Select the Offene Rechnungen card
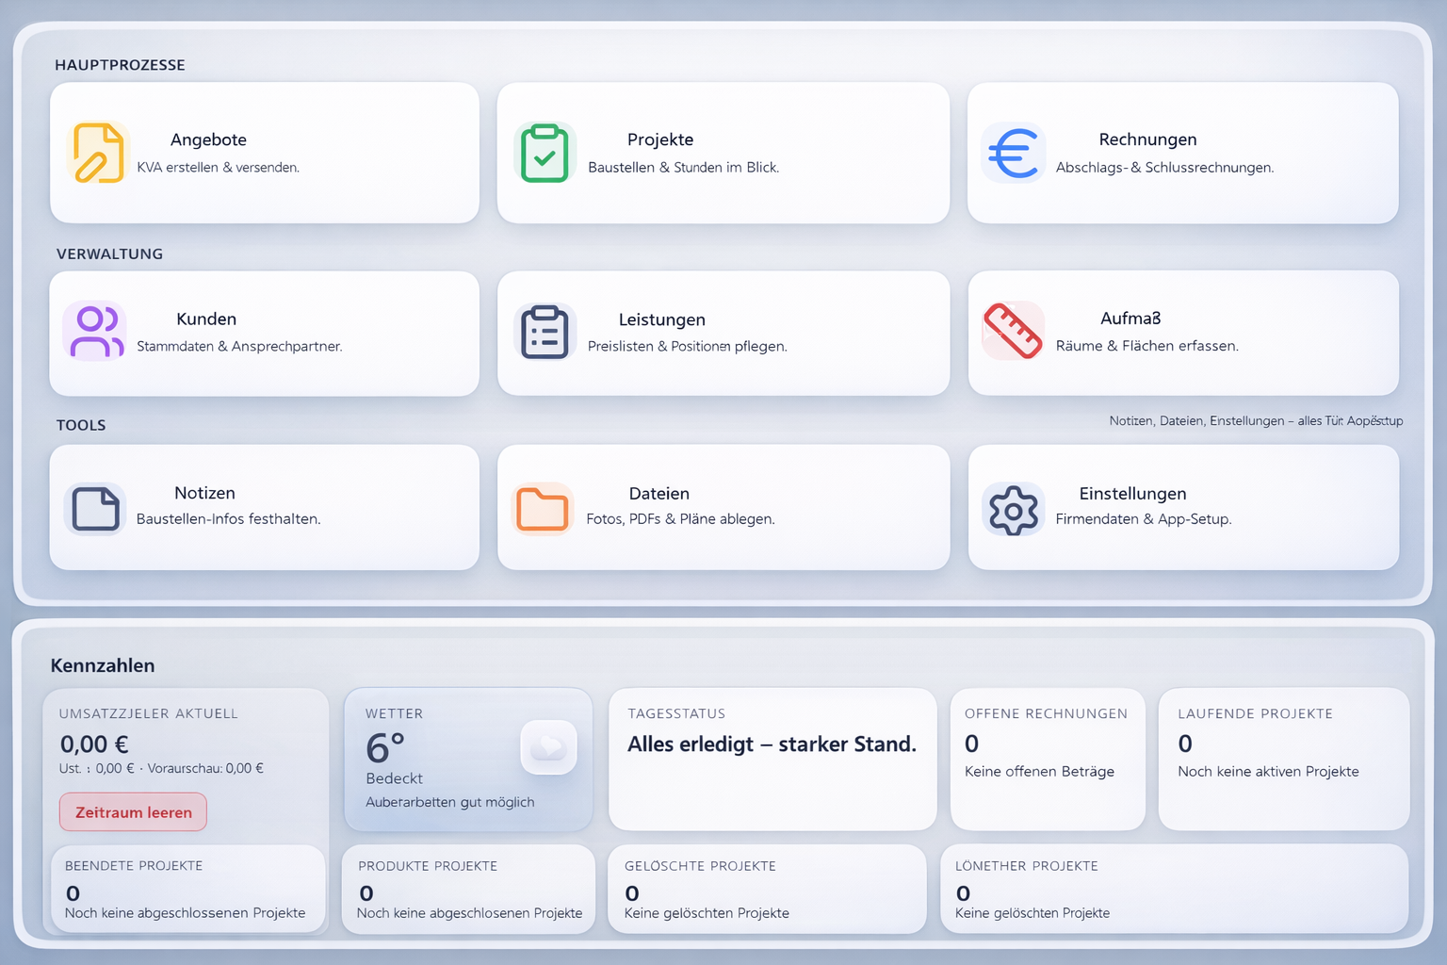The height and width of the screenshot is (965, 1447). [x=1047, y=760]
